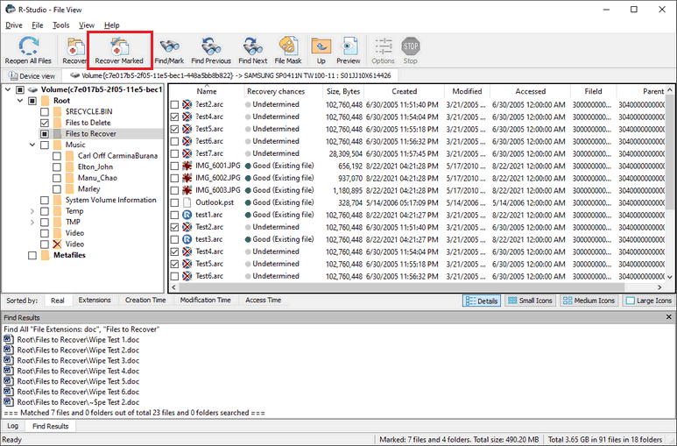Collapse the Root tree node

click(x=20, y=101)
